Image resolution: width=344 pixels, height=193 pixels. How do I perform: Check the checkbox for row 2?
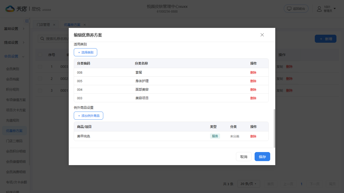click(x=40, y=79)
